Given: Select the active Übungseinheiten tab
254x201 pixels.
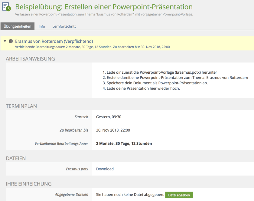Looking at the screenshot, I should 18,26.
